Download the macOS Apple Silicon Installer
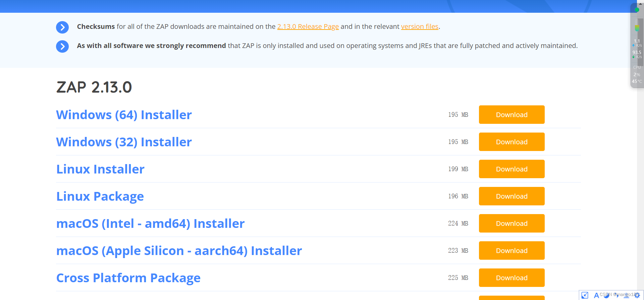 (x=512, y=251)
